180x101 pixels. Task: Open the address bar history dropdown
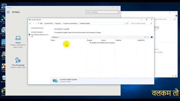click(125, 24)
